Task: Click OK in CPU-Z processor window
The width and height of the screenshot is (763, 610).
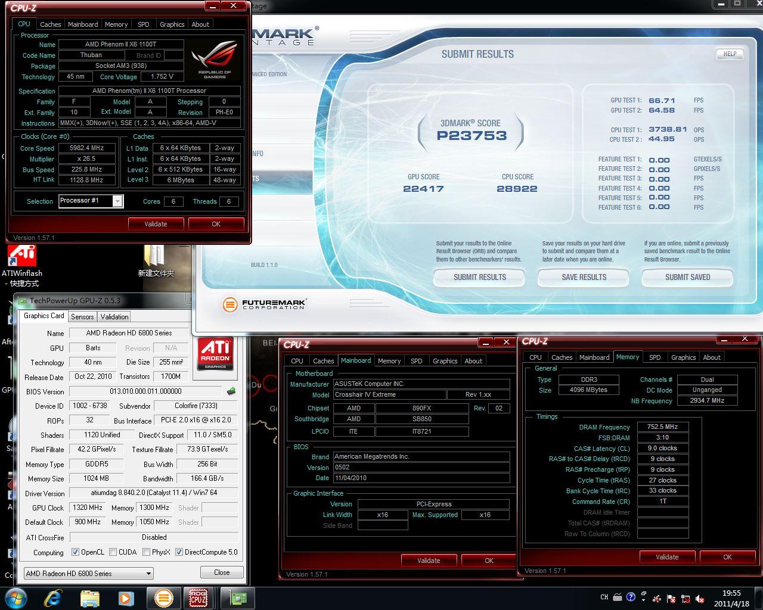Action: [216, 224]
